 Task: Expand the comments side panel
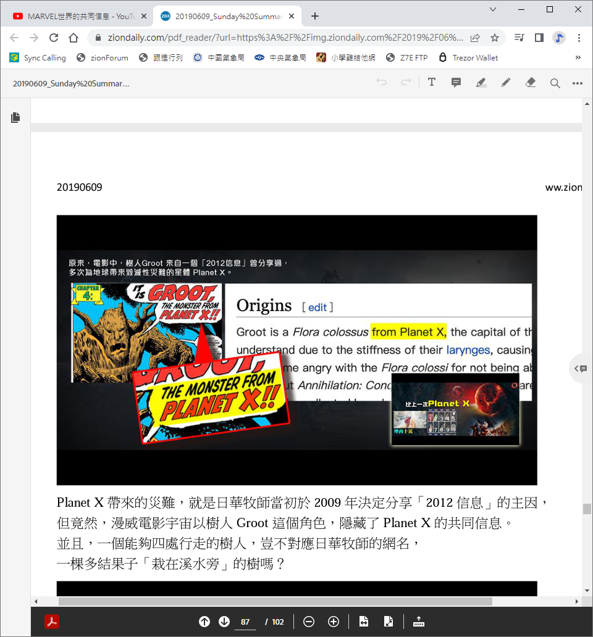click(x=581, y=368)
